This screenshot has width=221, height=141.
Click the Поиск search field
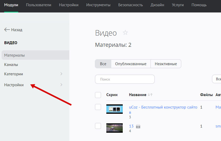pos(125,79)
